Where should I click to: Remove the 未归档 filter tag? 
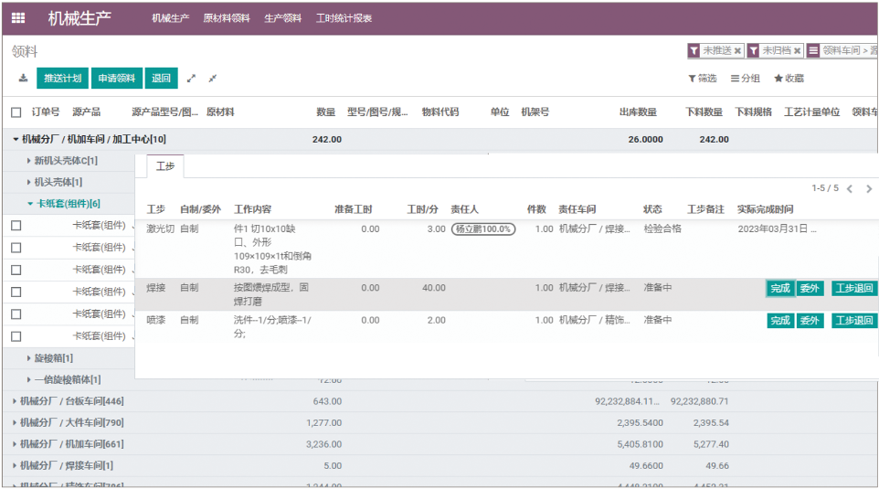coord(797,51)
